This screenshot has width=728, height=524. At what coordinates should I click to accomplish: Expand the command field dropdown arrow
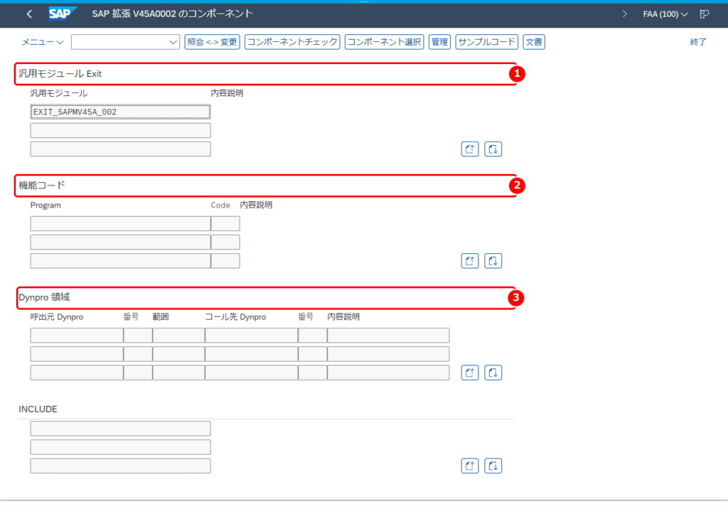point(173,42)
